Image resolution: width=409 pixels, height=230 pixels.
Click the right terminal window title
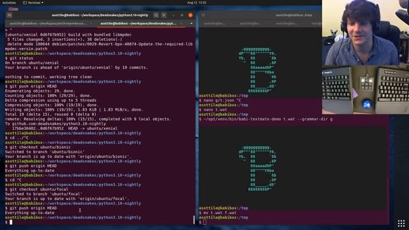pyautogui.click(x=293, y=15)
